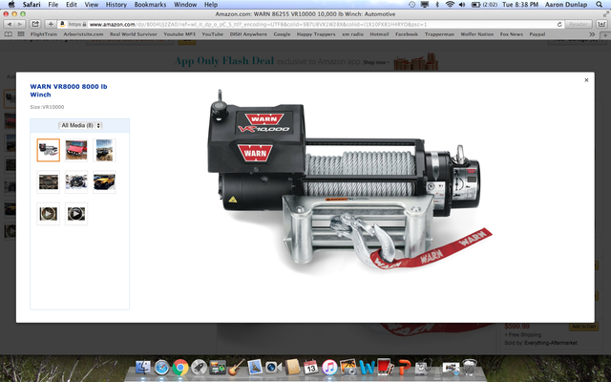Click the Reader button in address bar

tap(579, 23)
